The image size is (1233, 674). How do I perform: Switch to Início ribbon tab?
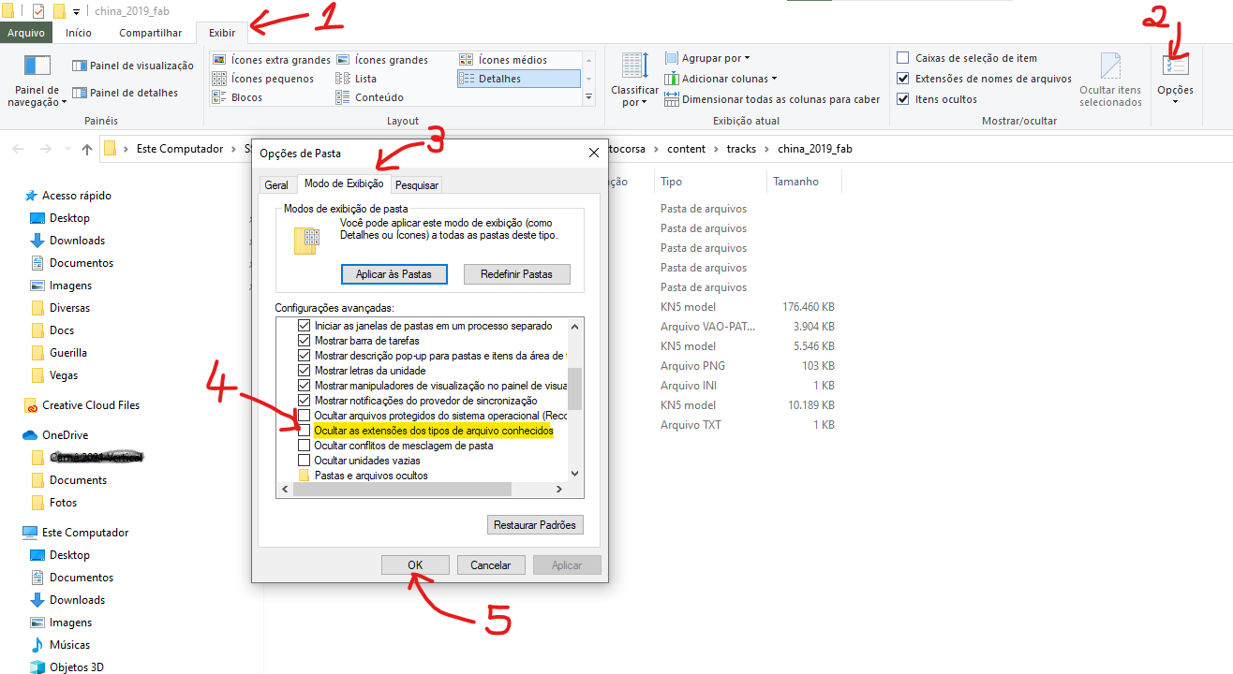coord(79,33)
